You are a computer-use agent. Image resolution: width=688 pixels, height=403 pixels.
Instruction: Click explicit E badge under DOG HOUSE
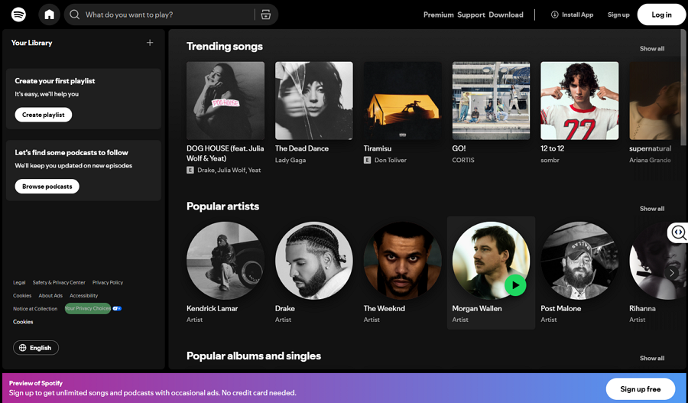pos(190,170)
